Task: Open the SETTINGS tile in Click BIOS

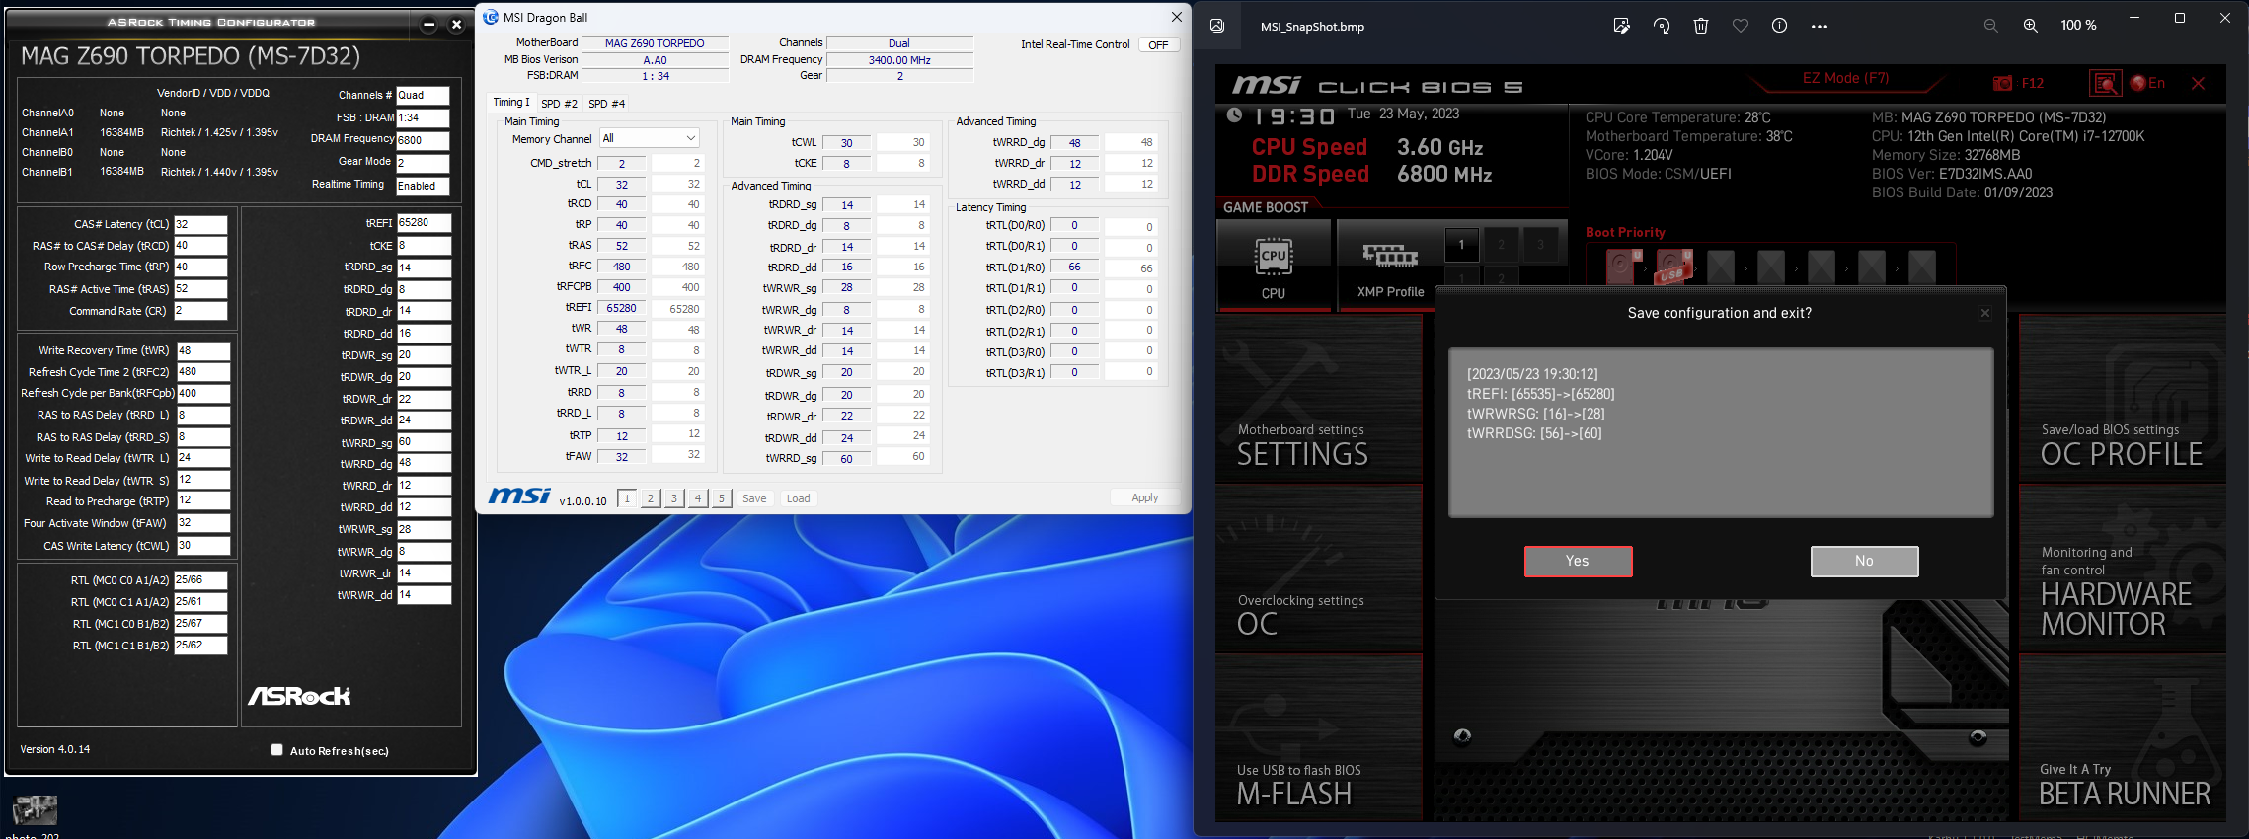Action: tap(1319, 400)
